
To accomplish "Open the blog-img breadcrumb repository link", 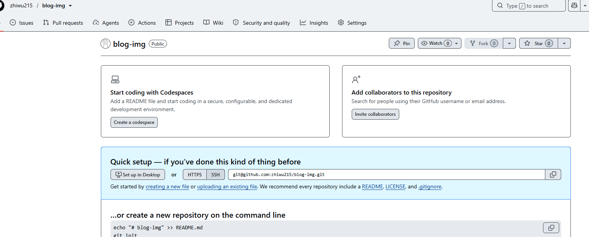I will [x=54, y=5].
